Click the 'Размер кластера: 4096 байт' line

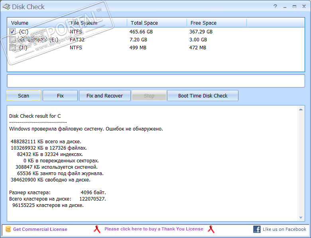[57, 193]
